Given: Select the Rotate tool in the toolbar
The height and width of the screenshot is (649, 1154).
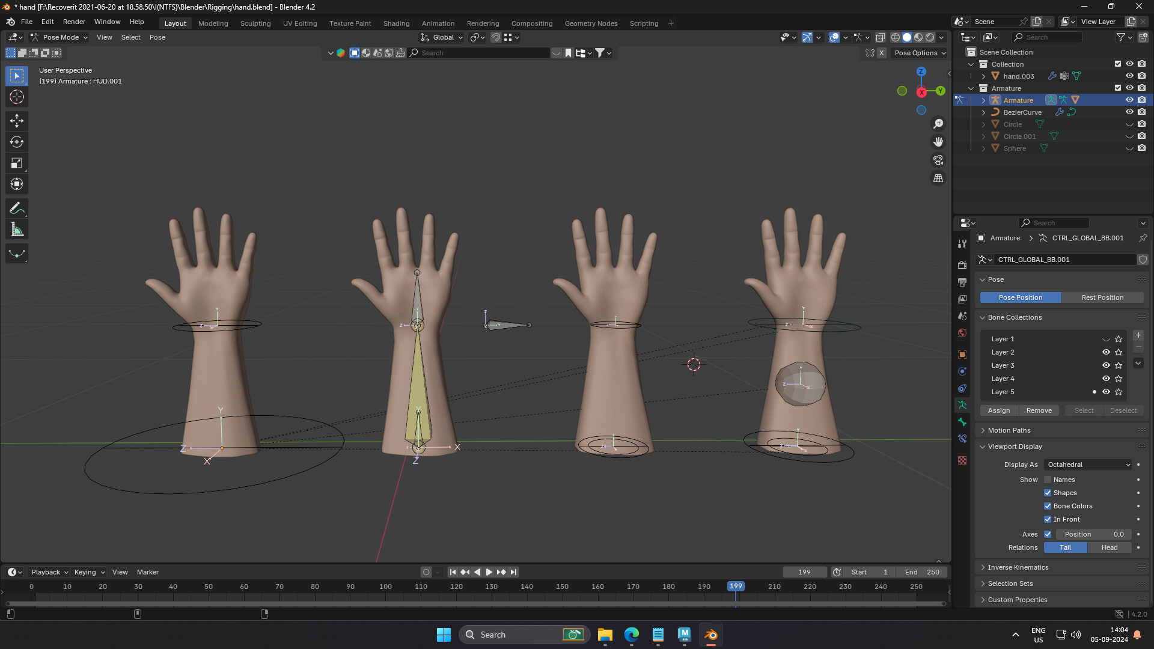Looking at the screenshot, I should pos(16,142).
